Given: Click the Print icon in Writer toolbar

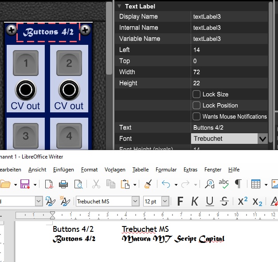Looking at the screenshot, I should (63, 184).
